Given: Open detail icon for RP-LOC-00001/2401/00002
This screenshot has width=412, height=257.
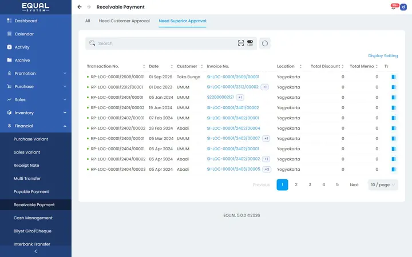Looking at the screenshot, I should [x=394, y=107].
